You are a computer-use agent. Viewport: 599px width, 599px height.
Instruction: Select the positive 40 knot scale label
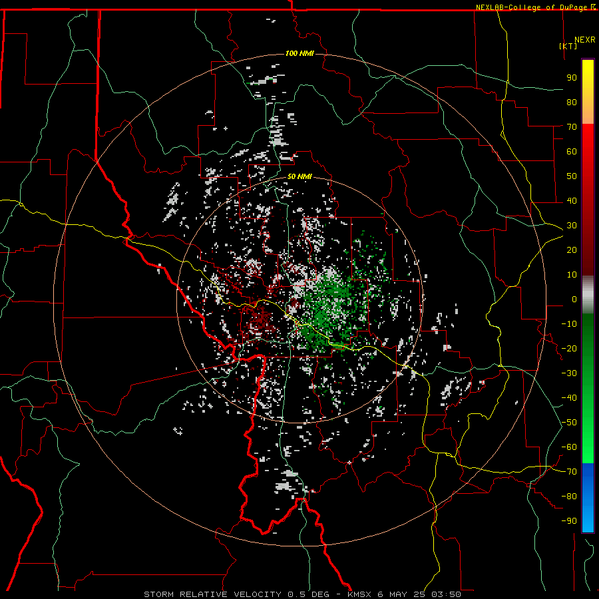tap(572, 200)
